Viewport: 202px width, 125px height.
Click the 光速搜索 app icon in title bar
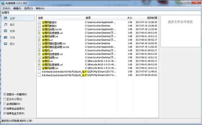click(3, 2)
